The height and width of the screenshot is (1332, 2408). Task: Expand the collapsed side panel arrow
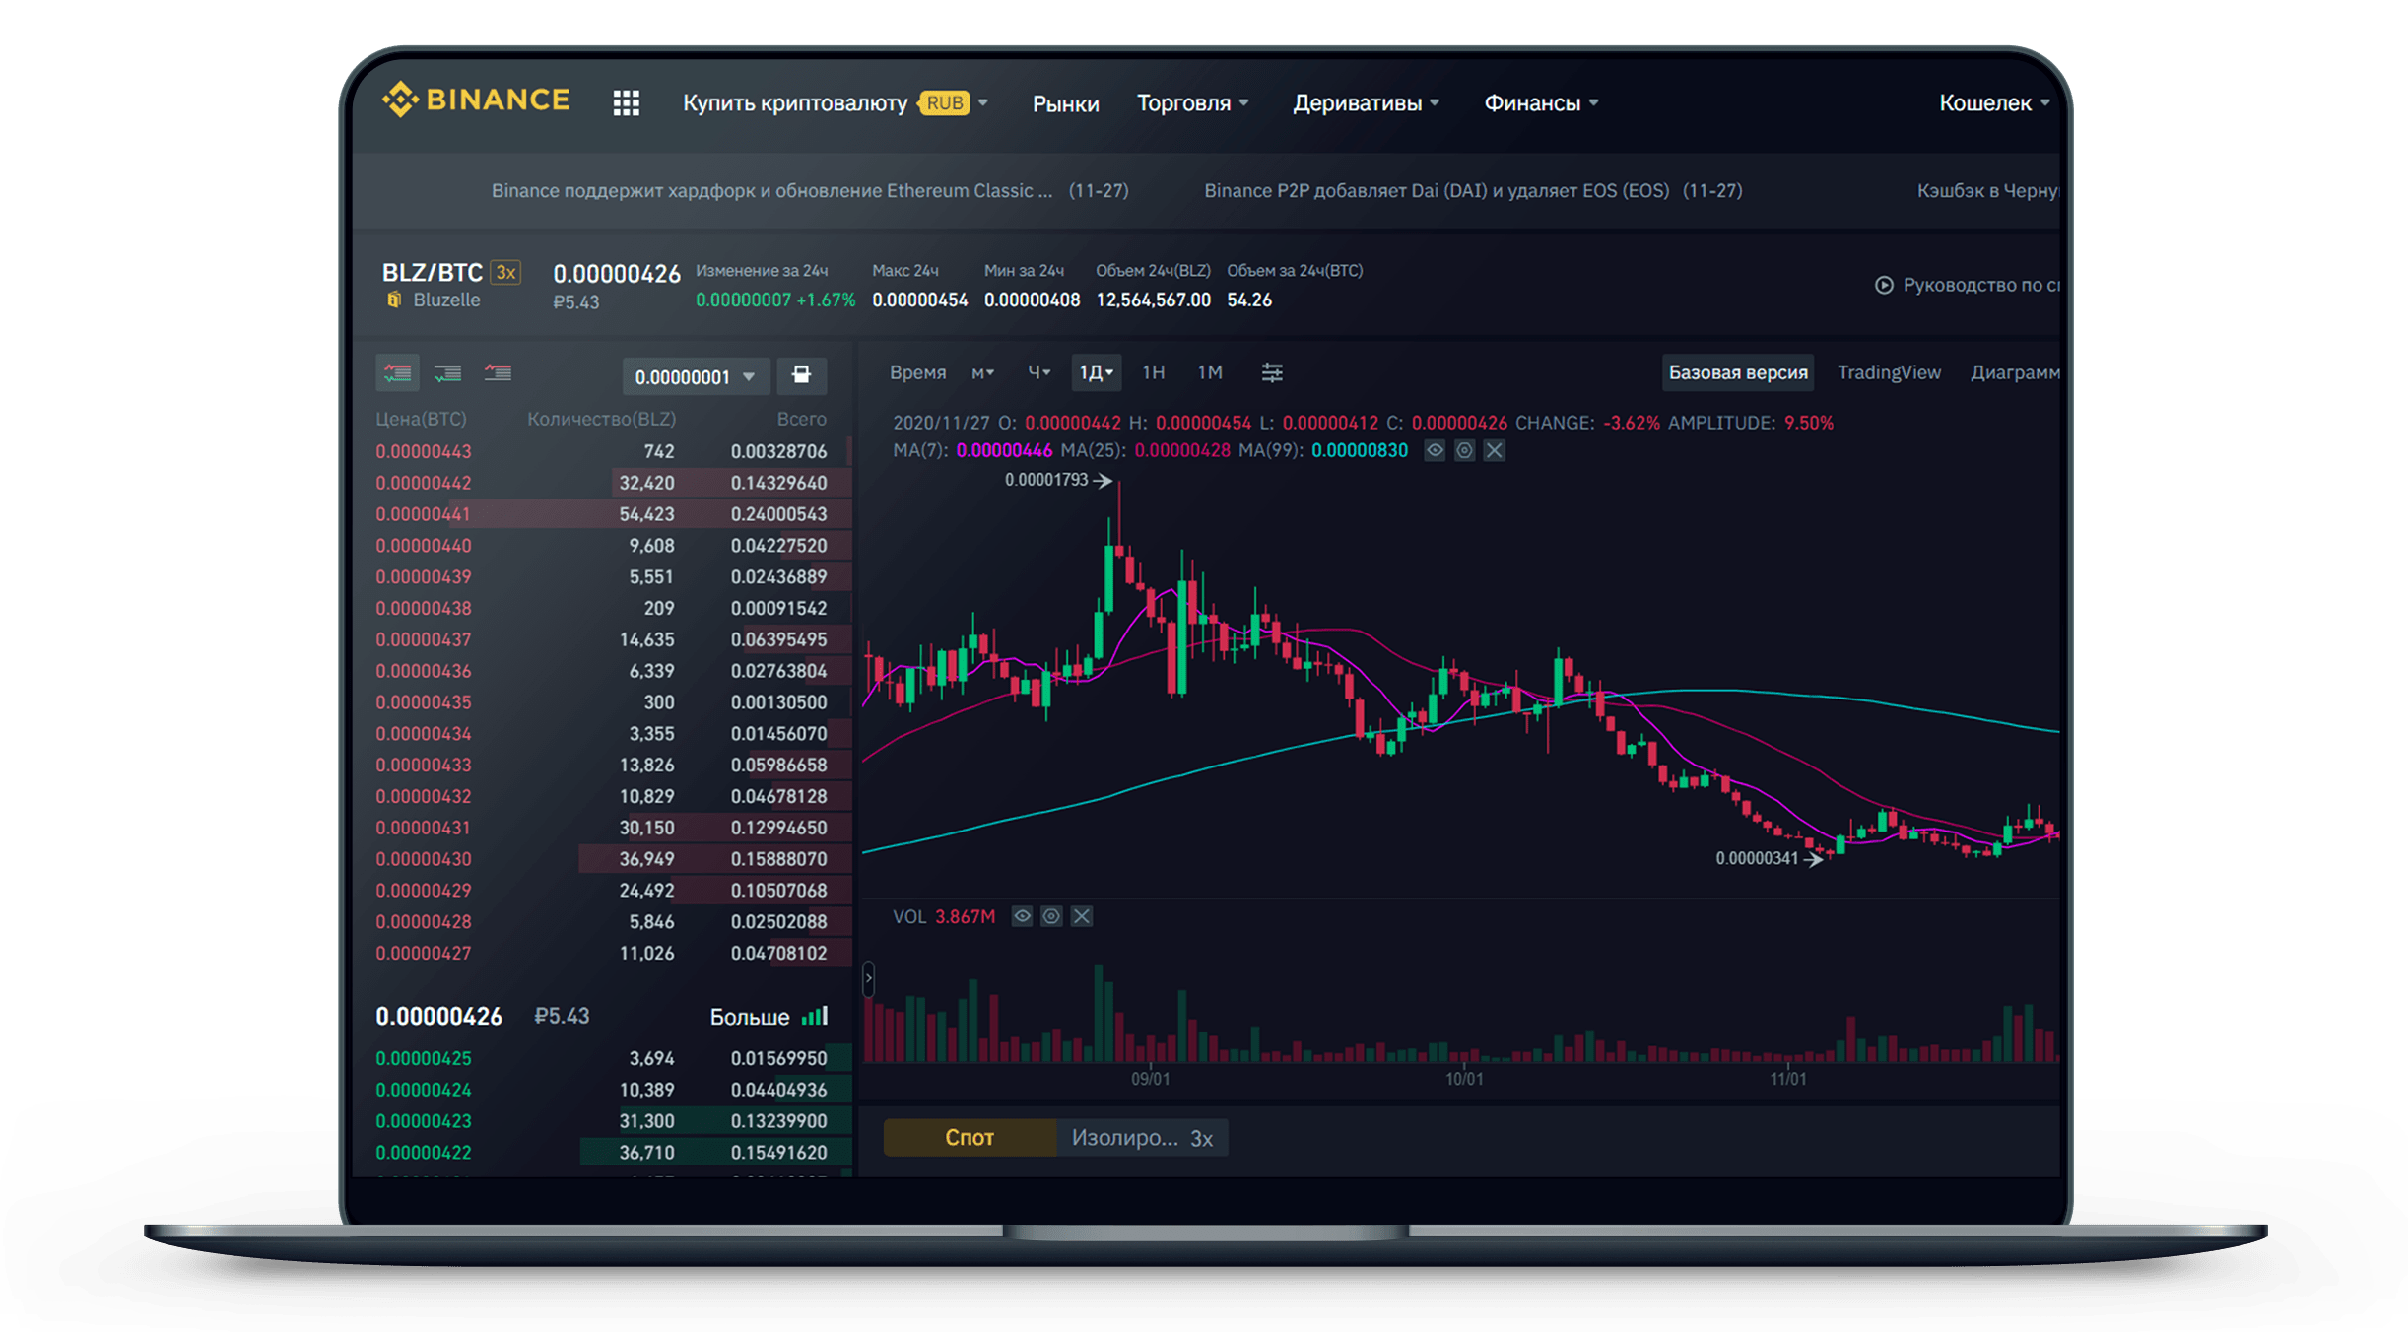(x=868, y=979)
